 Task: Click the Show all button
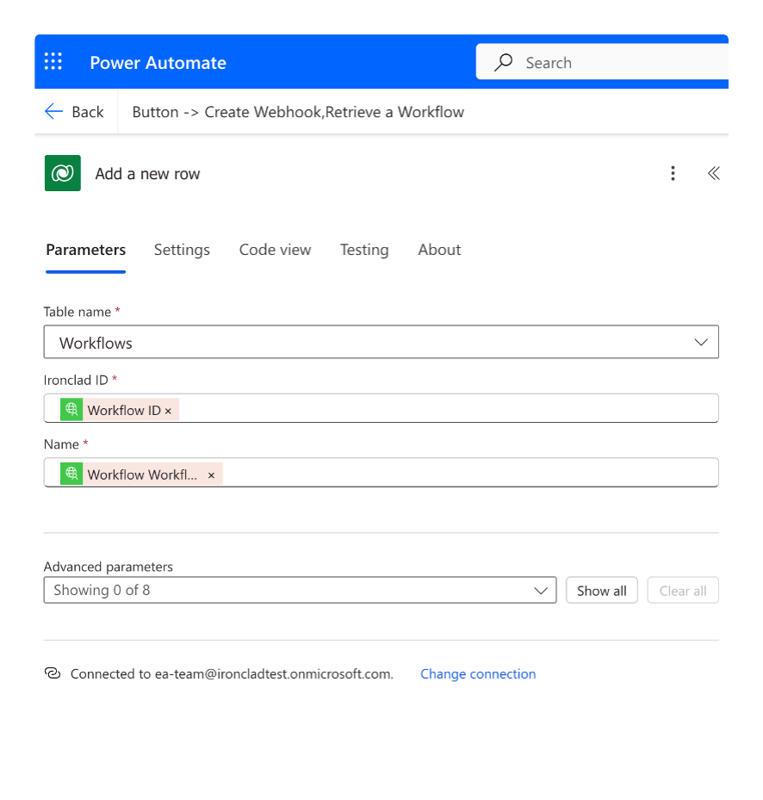click(602, 590)
